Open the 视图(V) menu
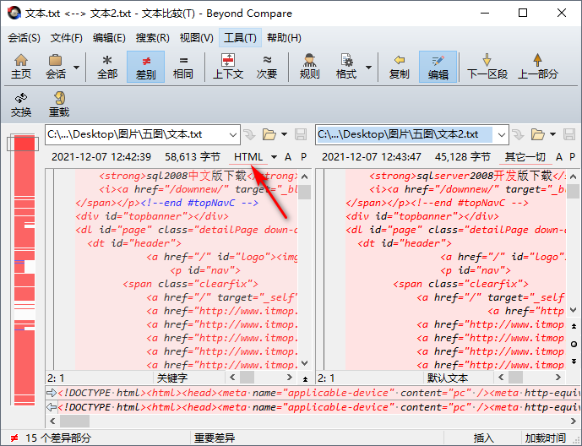The image size is (582, 446). pos(196,38)
